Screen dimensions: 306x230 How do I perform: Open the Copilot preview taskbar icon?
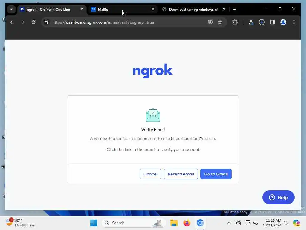tap(296, 223)
